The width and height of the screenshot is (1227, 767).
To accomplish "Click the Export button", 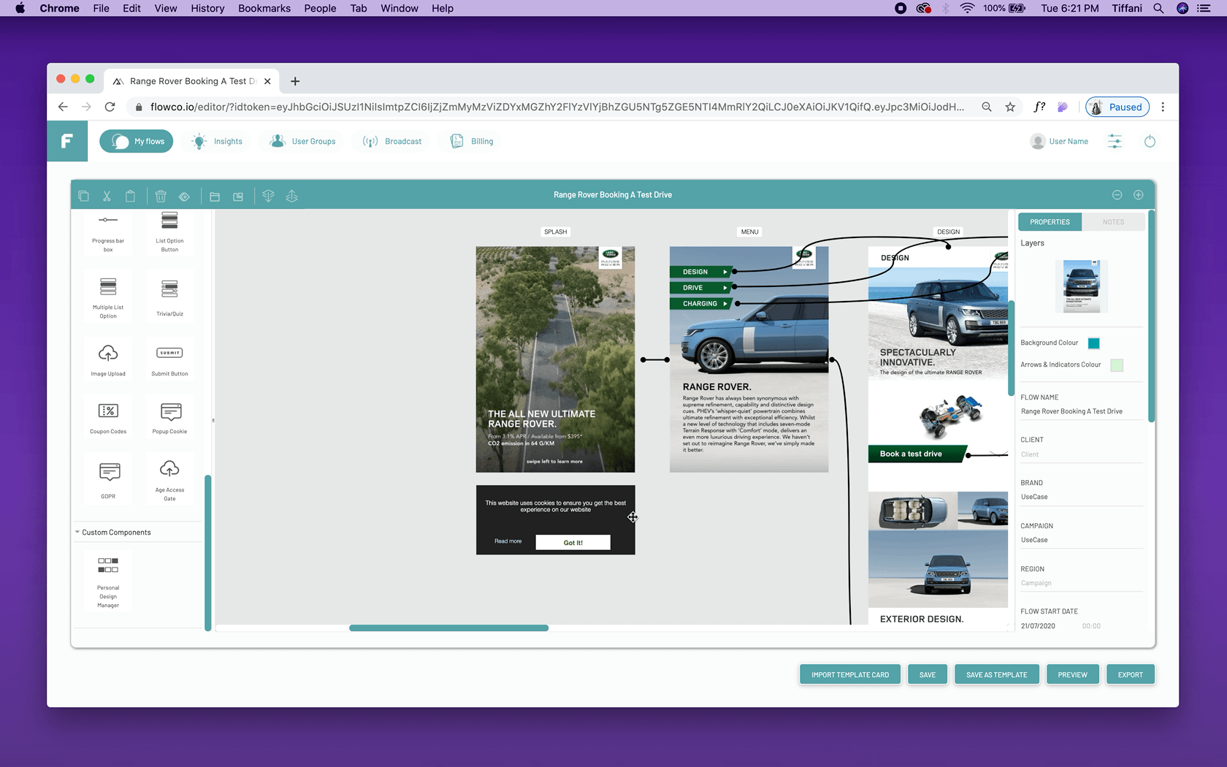I will coord(1130,675).
